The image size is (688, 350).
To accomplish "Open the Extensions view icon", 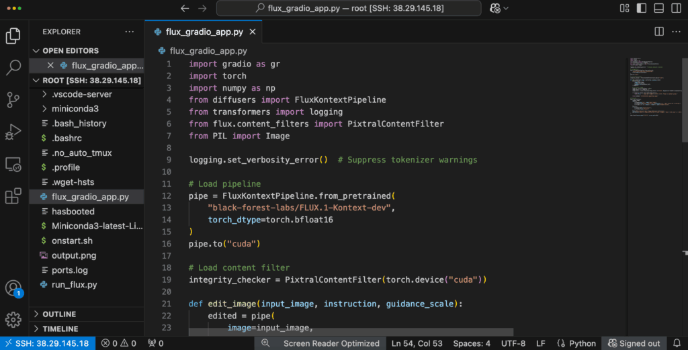I will [13, 196].
